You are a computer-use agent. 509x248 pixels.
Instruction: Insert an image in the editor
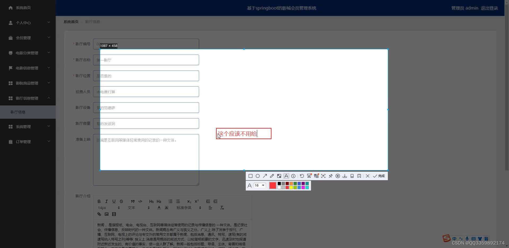(106, 214)
